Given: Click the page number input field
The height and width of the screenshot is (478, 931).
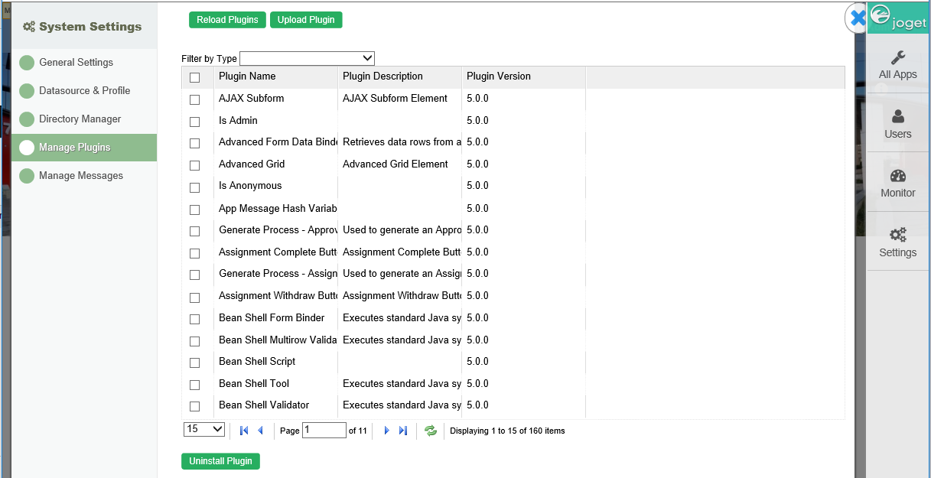Looking at the screenshot, I should pos(324,431).
